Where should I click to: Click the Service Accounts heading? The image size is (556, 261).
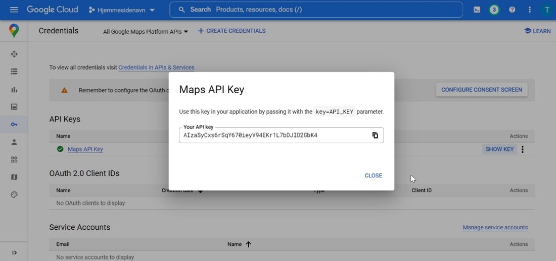(80, 227)
